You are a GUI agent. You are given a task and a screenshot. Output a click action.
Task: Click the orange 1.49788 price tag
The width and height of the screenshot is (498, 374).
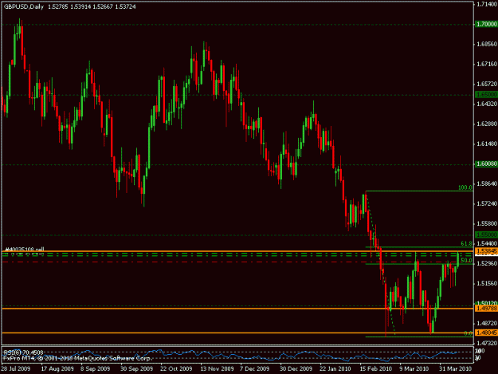pos(486,309)
